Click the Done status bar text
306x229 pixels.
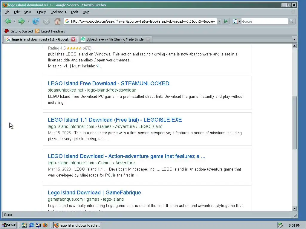8,215
